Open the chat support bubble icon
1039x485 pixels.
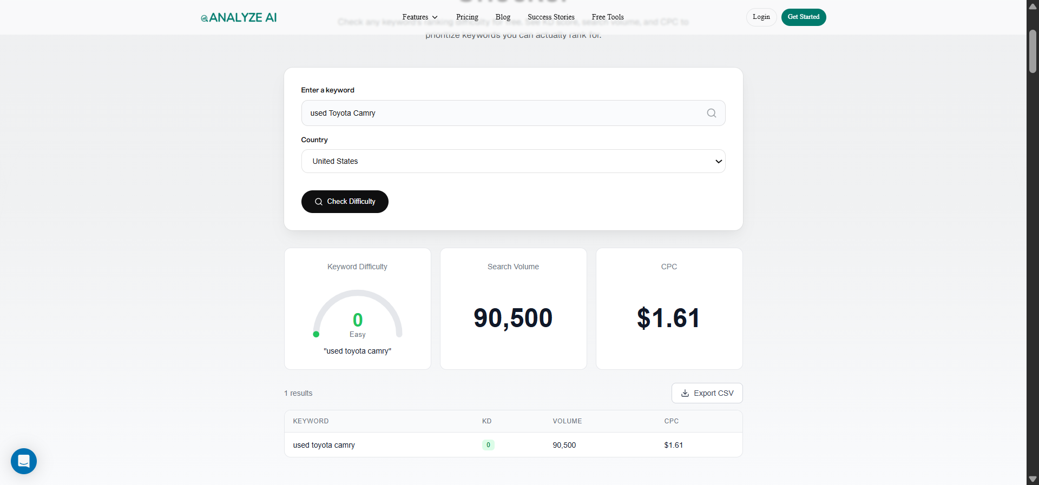click(24, 461)
